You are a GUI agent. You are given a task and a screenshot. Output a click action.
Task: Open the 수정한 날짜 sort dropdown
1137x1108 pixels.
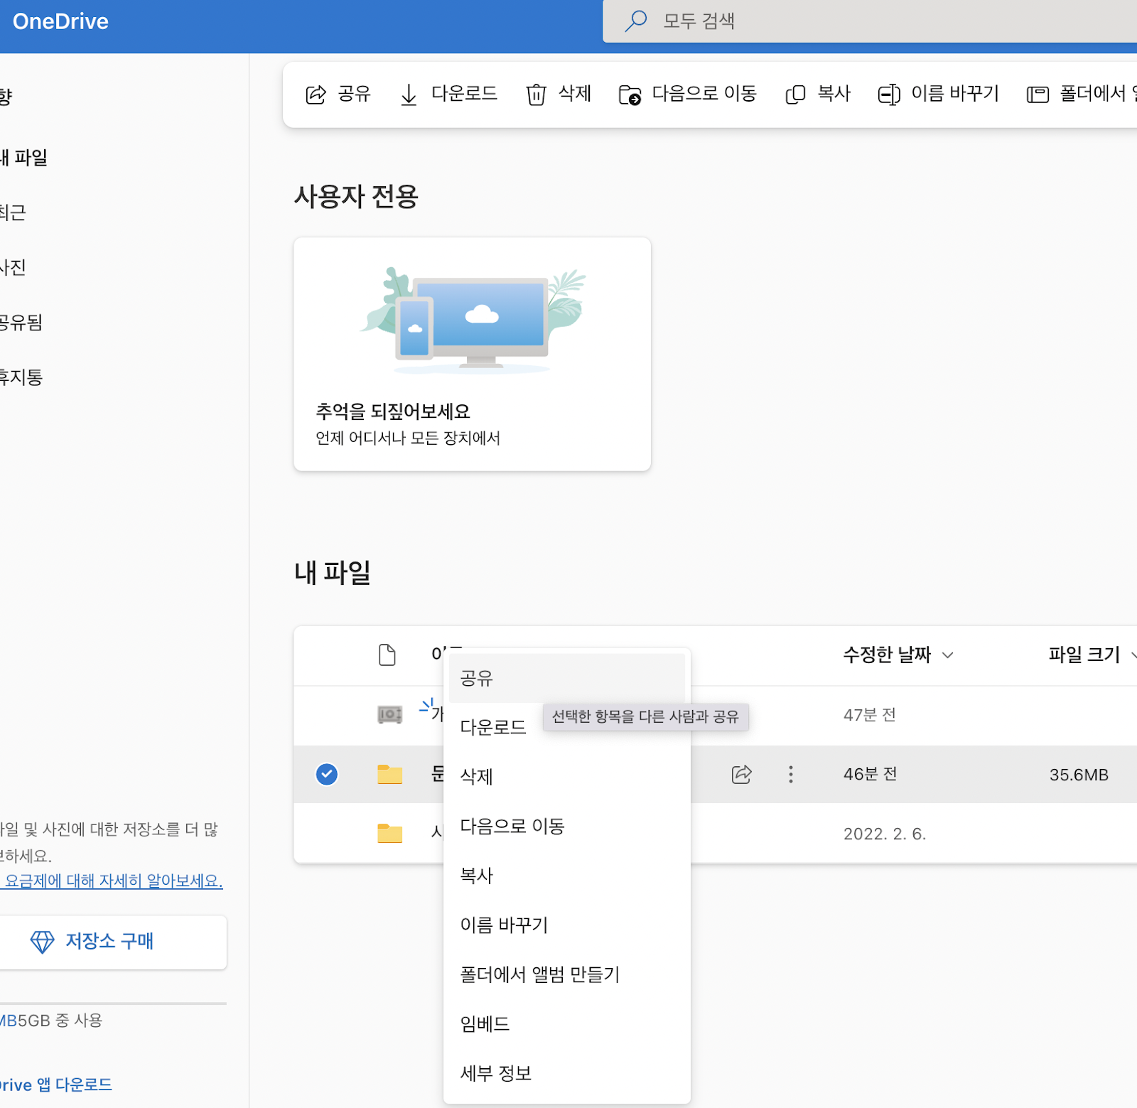pos(898,655)
